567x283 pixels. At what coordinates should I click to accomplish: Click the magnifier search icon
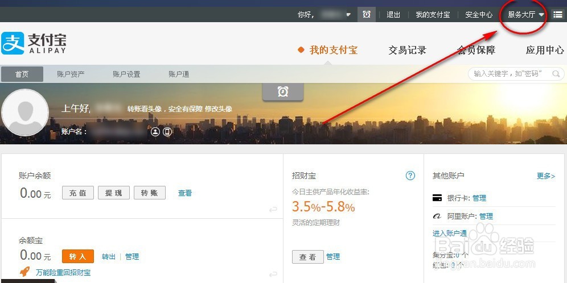pyautogui.click(x=556, y=74)
